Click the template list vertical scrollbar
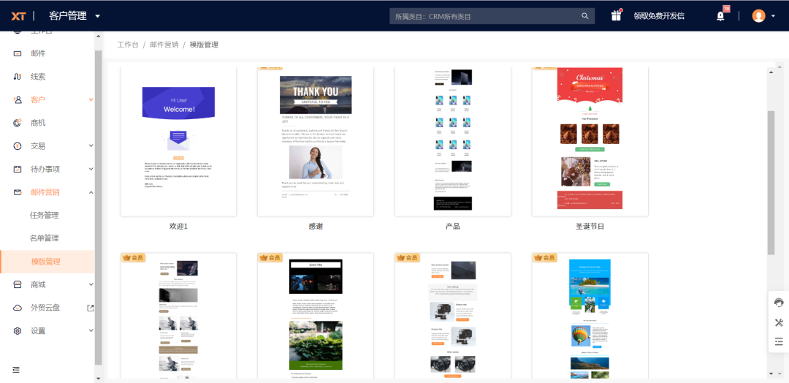 (x=771, y=183)
